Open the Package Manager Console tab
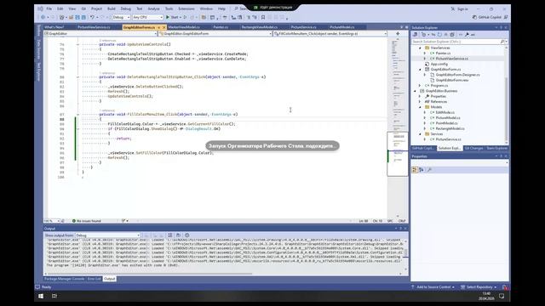Viewport: 545px width, 306px height. [x=65, y=279]
